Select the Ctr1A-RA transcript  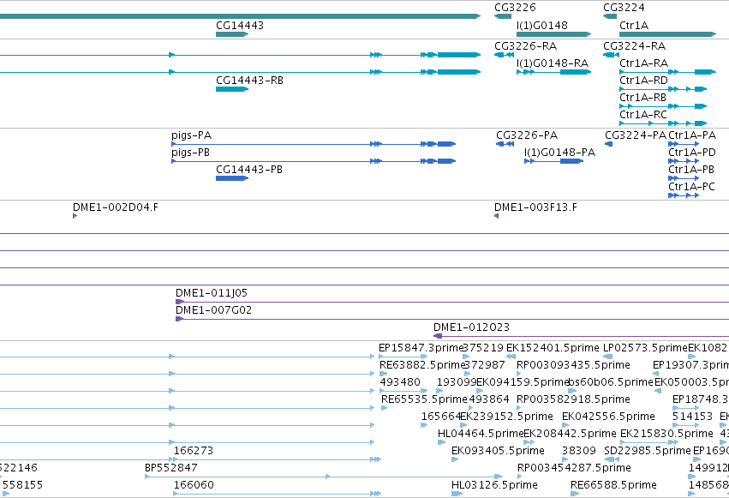pyautogui.click(x=667, y=72)
